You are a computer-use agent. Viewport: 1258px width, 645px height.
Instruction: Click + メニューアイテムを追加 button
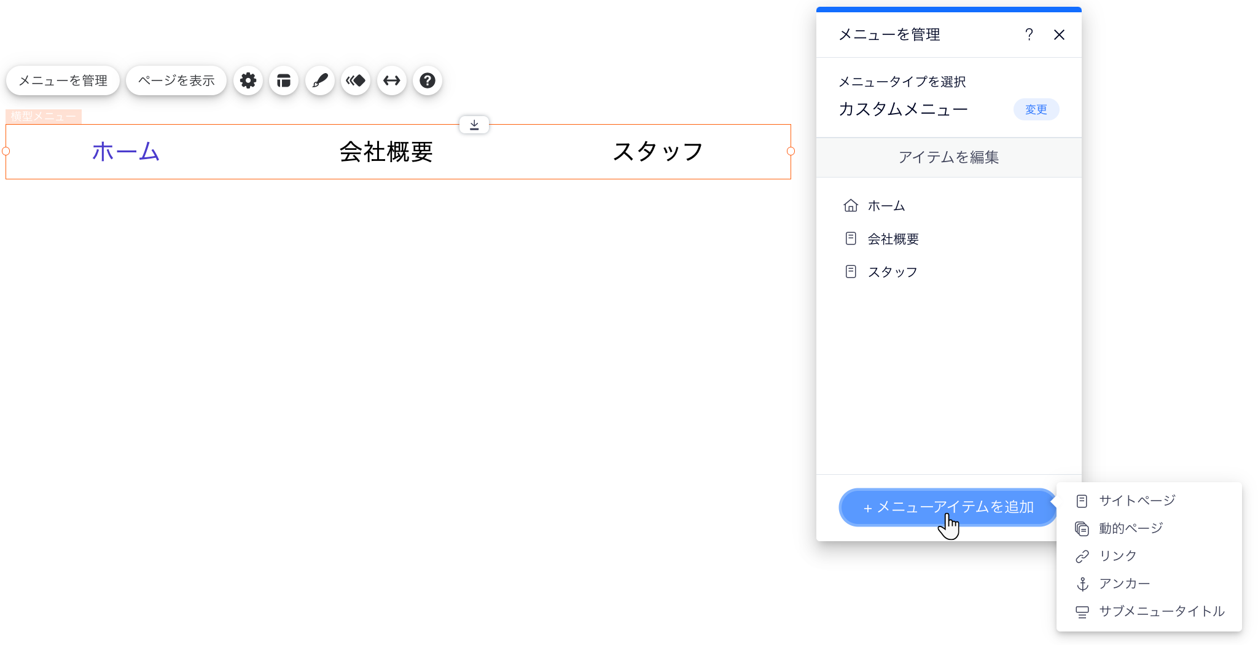coord(948,507)
